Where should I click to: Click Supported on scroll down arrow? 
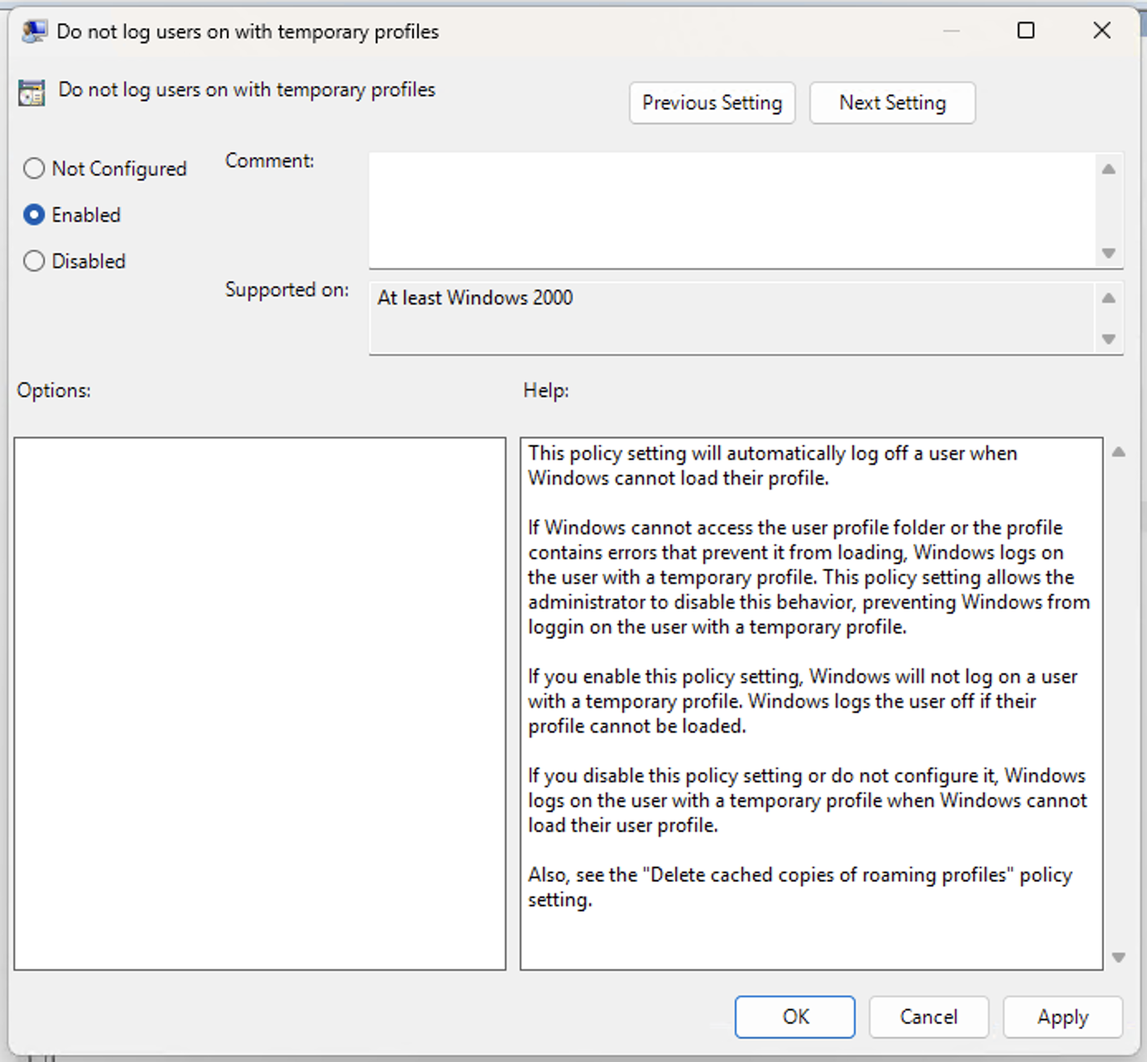click(1109, 339)
